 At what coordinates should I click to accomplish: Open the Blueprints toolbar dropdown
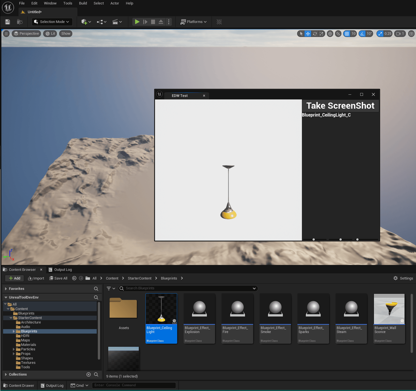(x=101, y=22)
